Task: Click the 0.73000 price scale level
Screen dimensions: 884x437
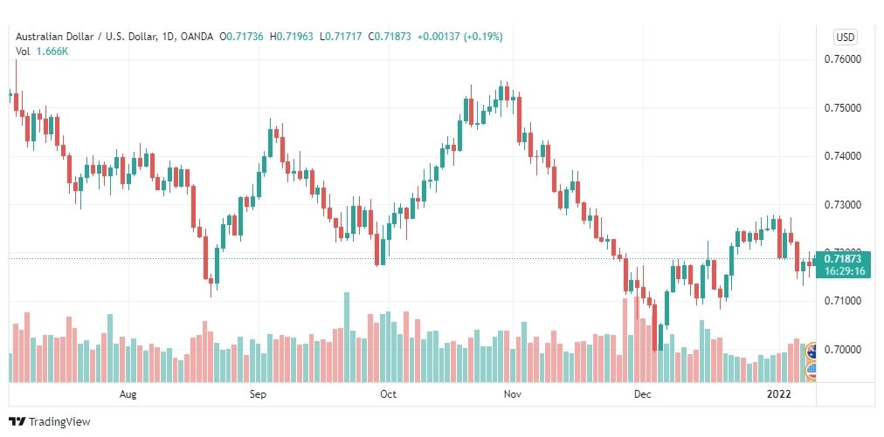Action: tap(844, 204)
